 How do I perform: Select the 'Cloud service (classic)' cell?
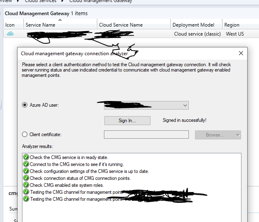tap(197, 34)
